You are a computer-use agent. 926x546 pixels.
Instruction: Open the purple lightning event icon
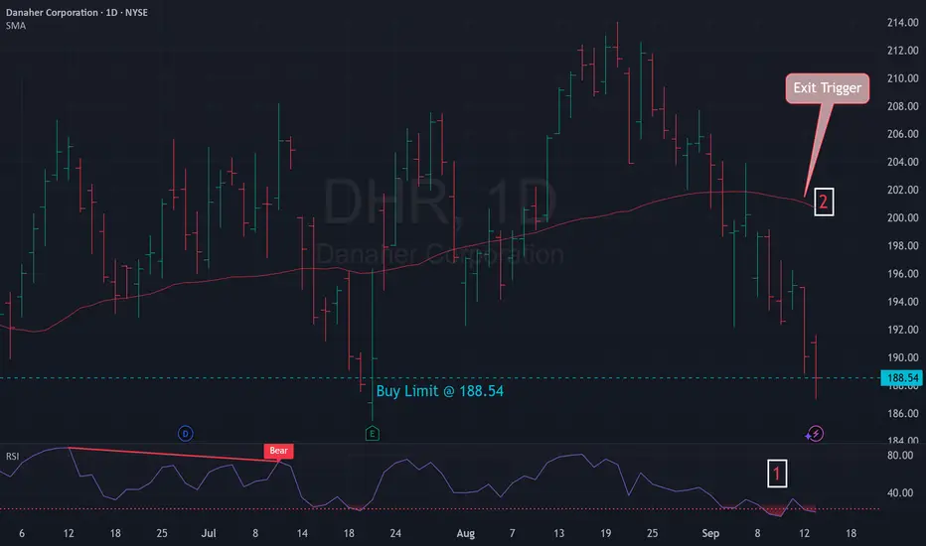click(x=815, y=435)
